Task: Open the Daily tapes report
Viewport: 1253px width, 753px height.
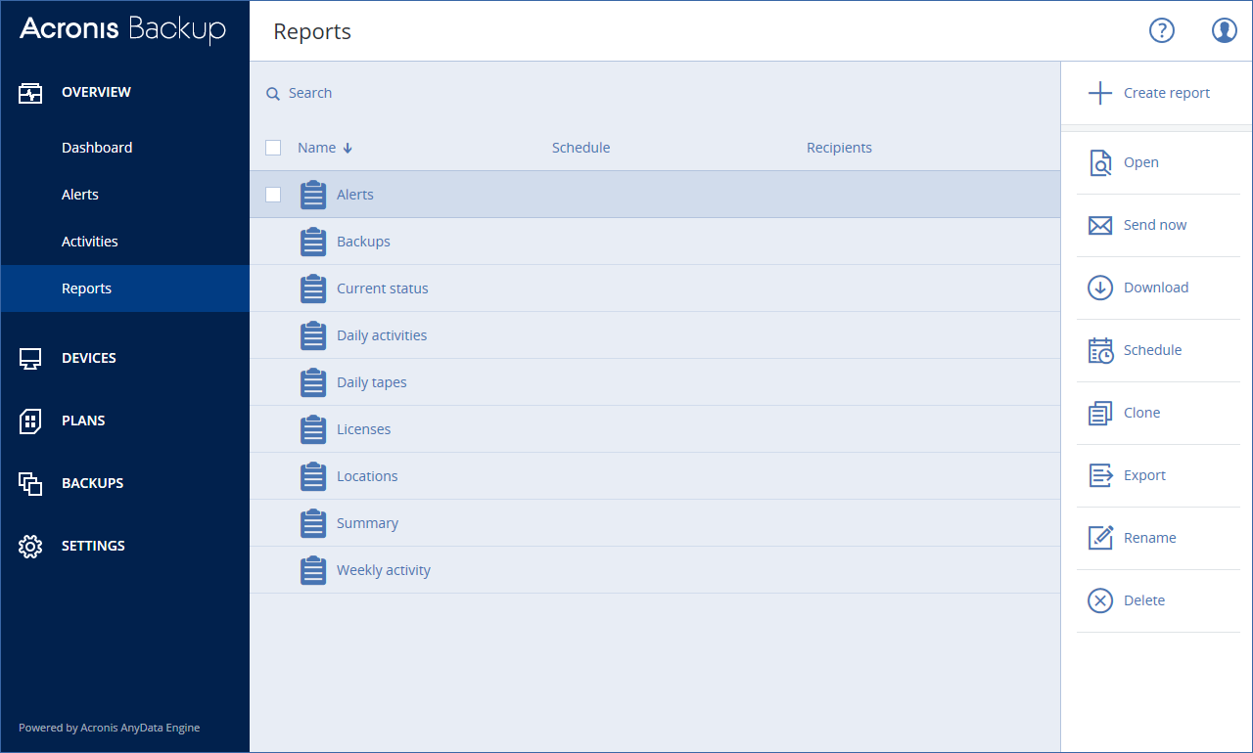Action: (371, 381)
